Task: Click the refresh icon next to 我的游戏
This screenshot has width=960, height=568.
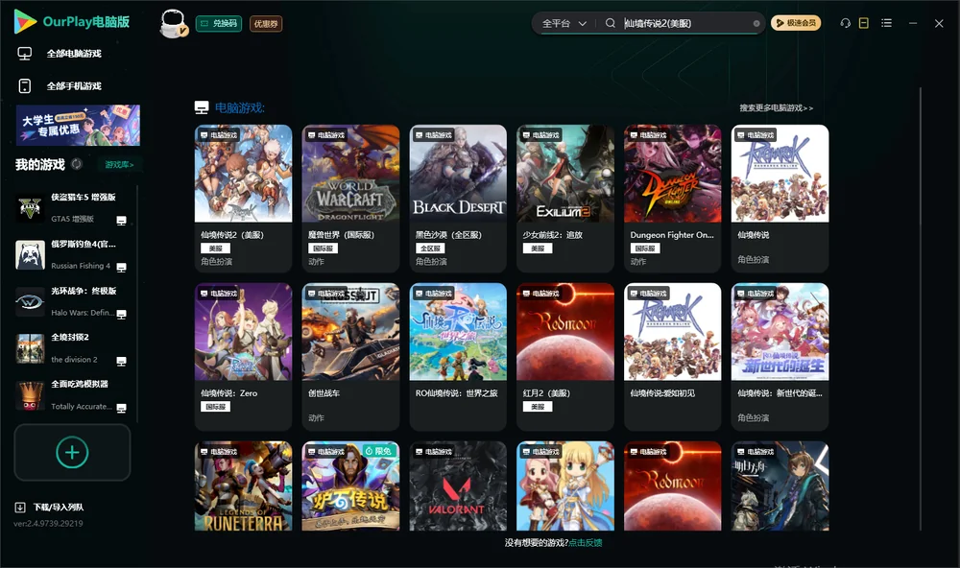Action: [x=77, y=164]
